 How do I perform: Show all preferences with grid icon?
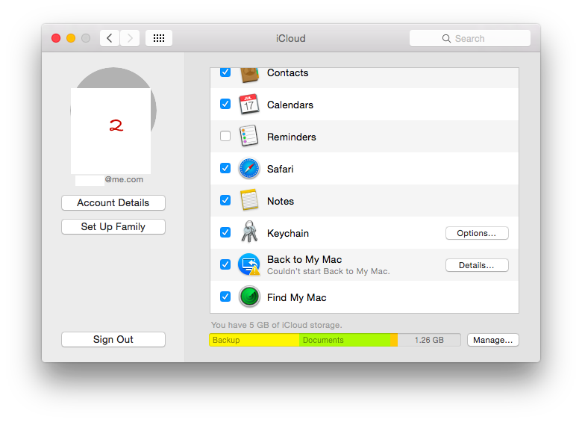click(159, 38)
